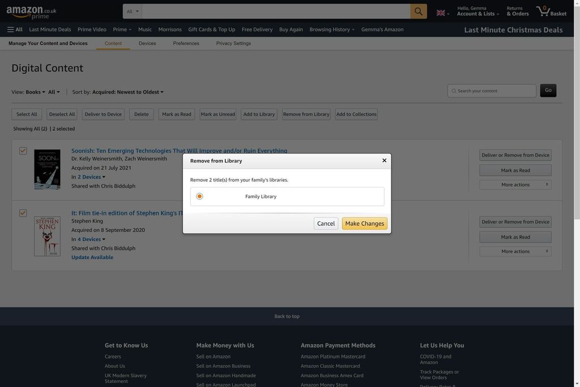Open More actions dropdown for Soonish
The width and height of the screenshot is (580, 387).
pos(515,185)
